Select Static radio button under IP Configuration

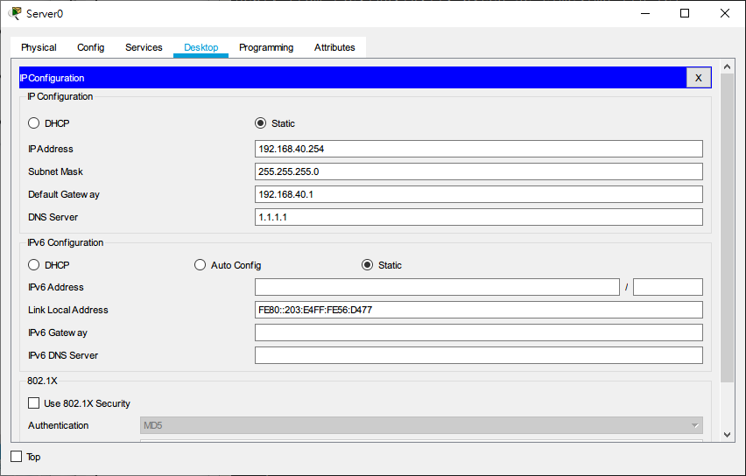click(x=260, y=123)
